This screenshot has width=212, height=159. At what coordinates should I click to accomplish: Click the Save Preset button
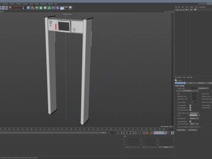pyautogui.click(x=193, y=130)
